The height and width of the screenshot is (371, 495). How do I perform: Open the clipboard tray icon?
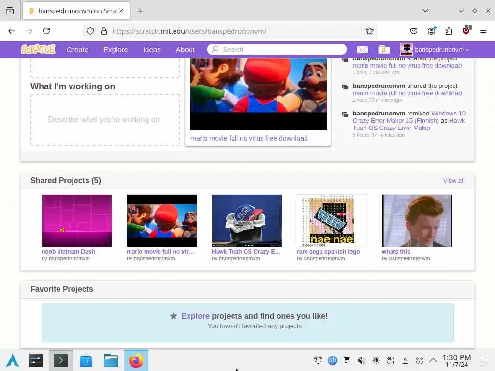point(347,360)
